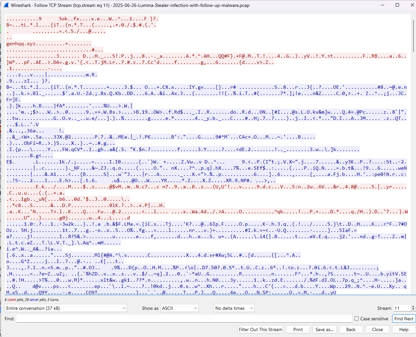
Task: Click the Close button at the bottom
Action: (377, 329)
